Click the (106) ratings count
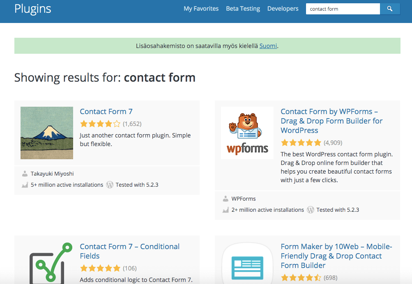Image resolution: width=412 pixels, height=284 pixels. pos(130,268)
